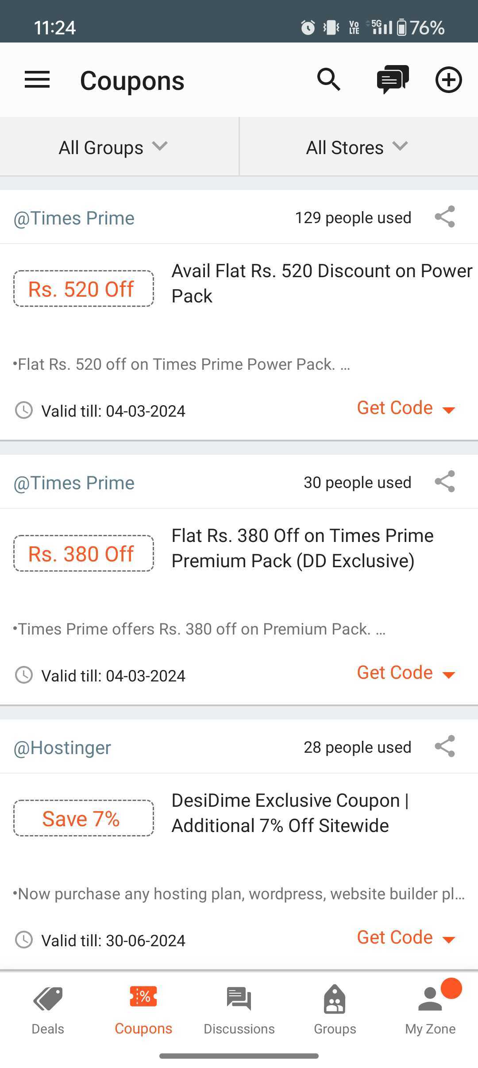Open the @Hostinger store link
Image resolution: width=478 pixels, height=1068 pixels.
(62, 748)
